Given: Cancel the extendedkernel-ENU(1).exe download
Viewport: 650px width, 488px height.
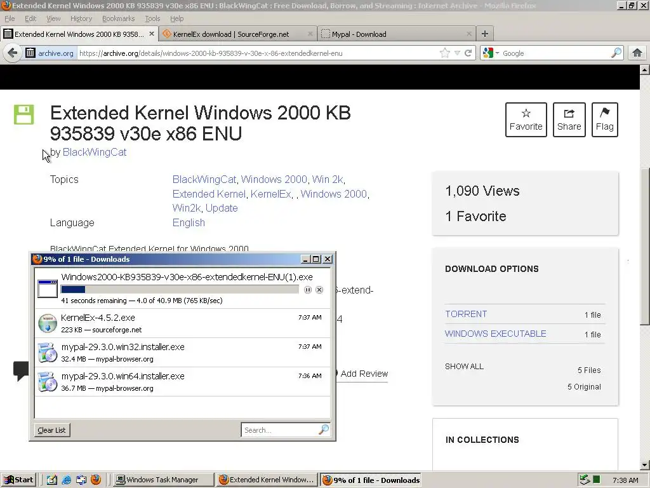Looking at the screenshot, I should click(319, 290).
